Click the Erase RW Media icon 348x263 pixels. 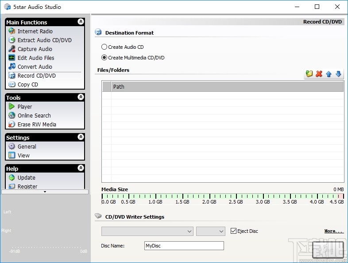click(12, 124)
